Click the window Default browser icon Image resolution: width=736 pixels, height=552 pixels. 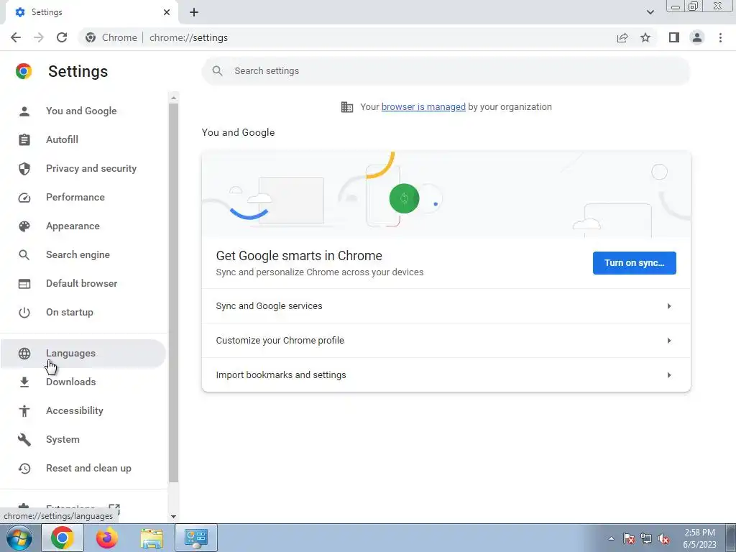[24, 284]
